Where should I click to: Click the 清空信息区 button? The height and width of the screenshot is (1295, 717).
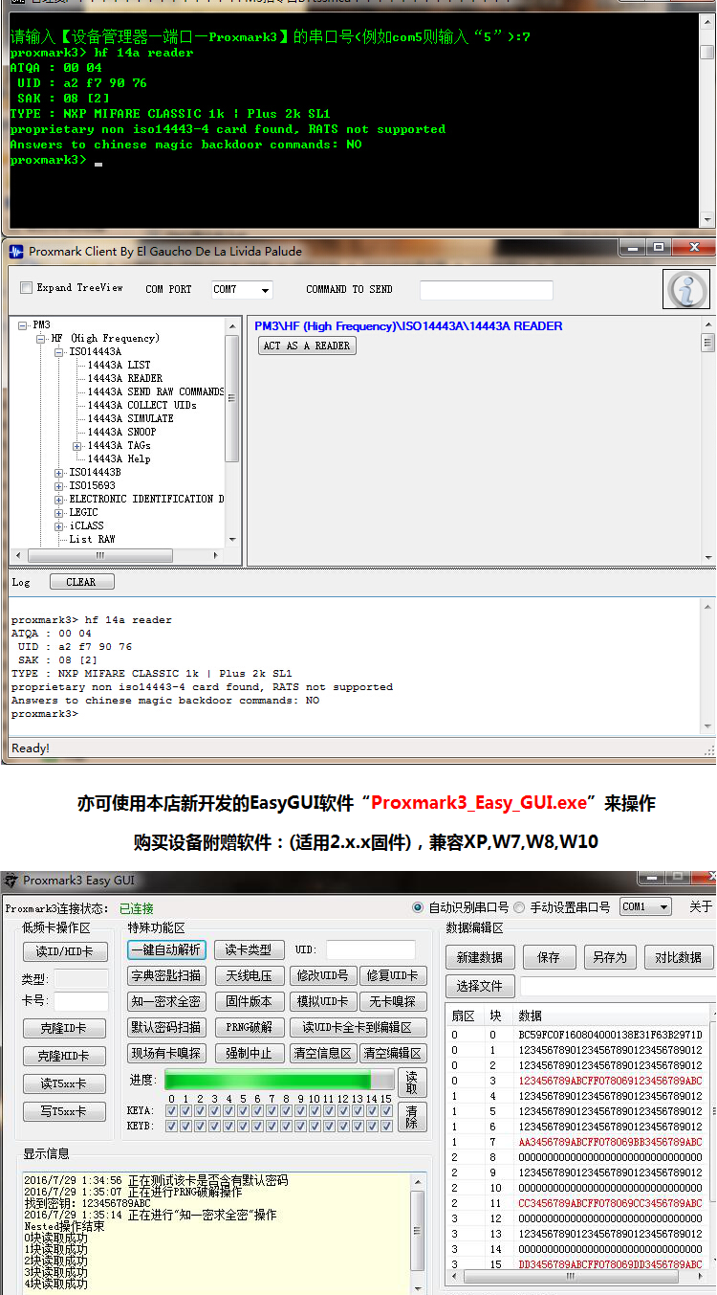coord(322,1053)
